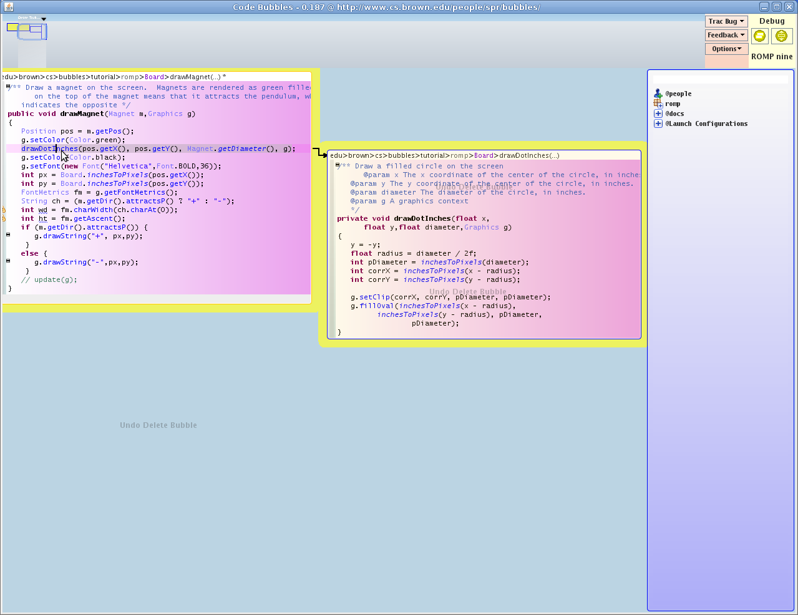Open the task dropdown arrow above the overview
This screenshot has height=615, width=798.
pos(44,19)
